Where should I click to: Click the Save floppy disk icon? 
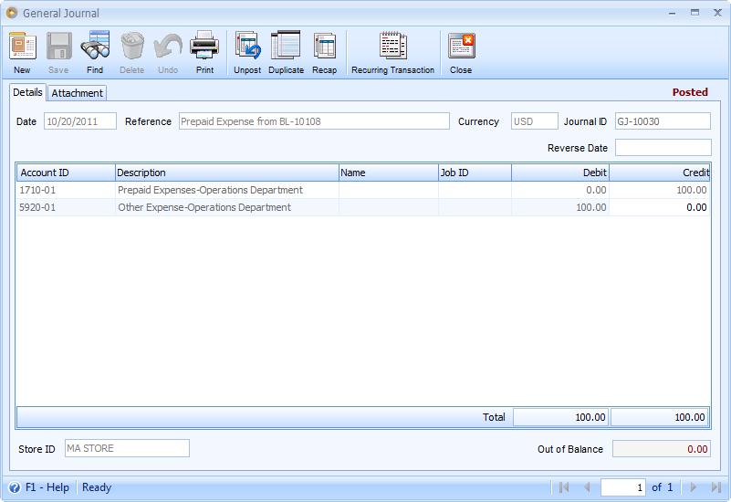(x=58, y=46)
